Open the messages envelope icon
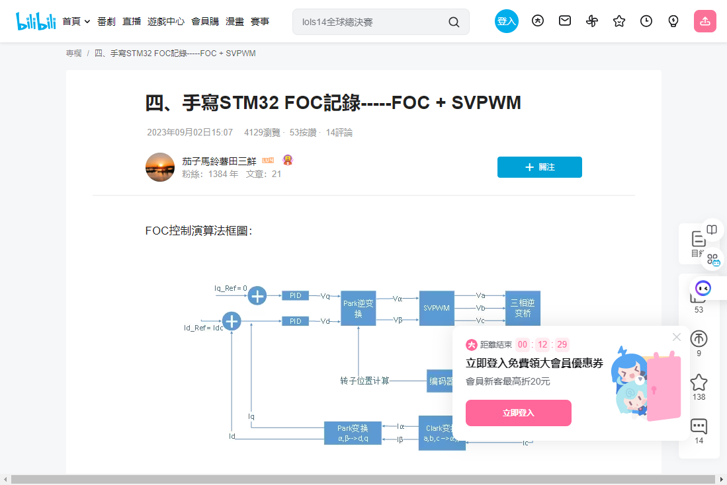Image resolution: width=727 pixels, height=485 pixels. (565, 21)
